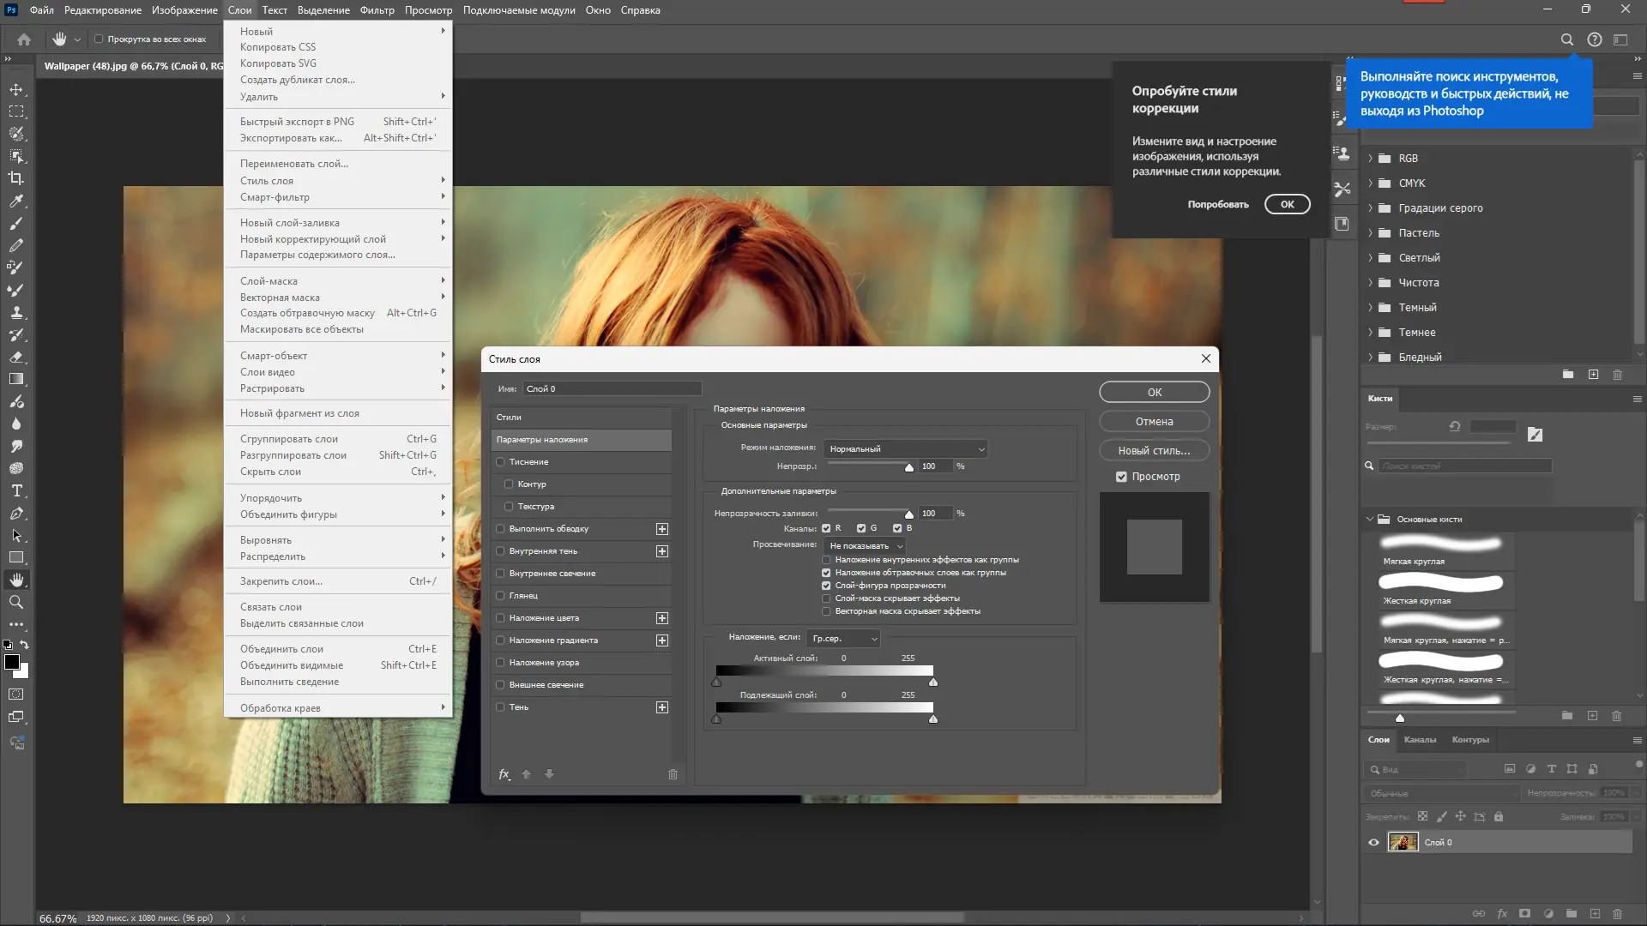
Task: Toggle the Просмотр preview checkbox
Action: 1121,477
